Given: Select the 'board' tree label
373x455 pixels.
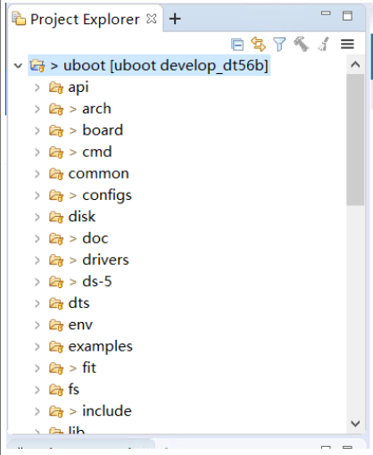Looking at the screenshot, I should pos(103,130).
